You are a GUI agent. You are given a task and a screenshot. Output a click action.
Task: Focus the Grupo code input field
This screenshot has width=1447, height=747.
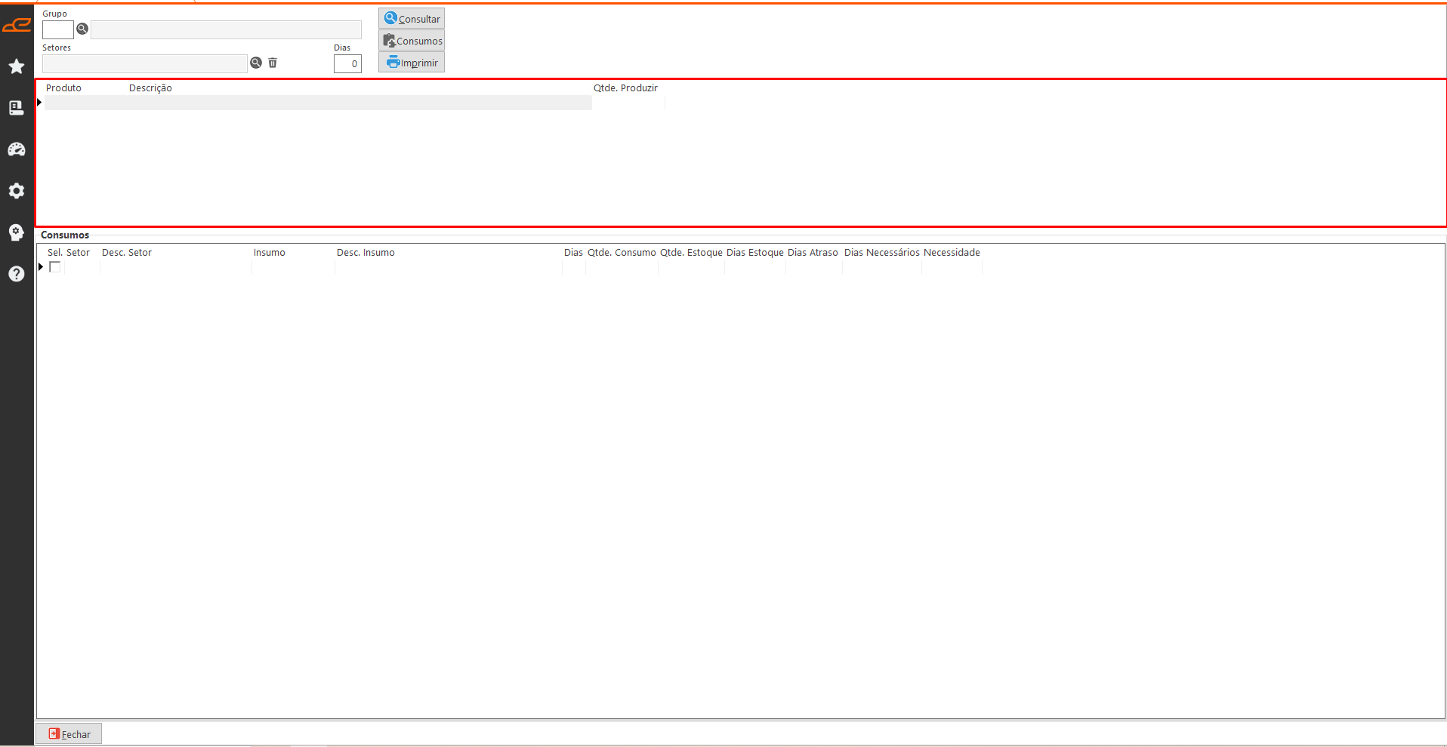point(57,29)
